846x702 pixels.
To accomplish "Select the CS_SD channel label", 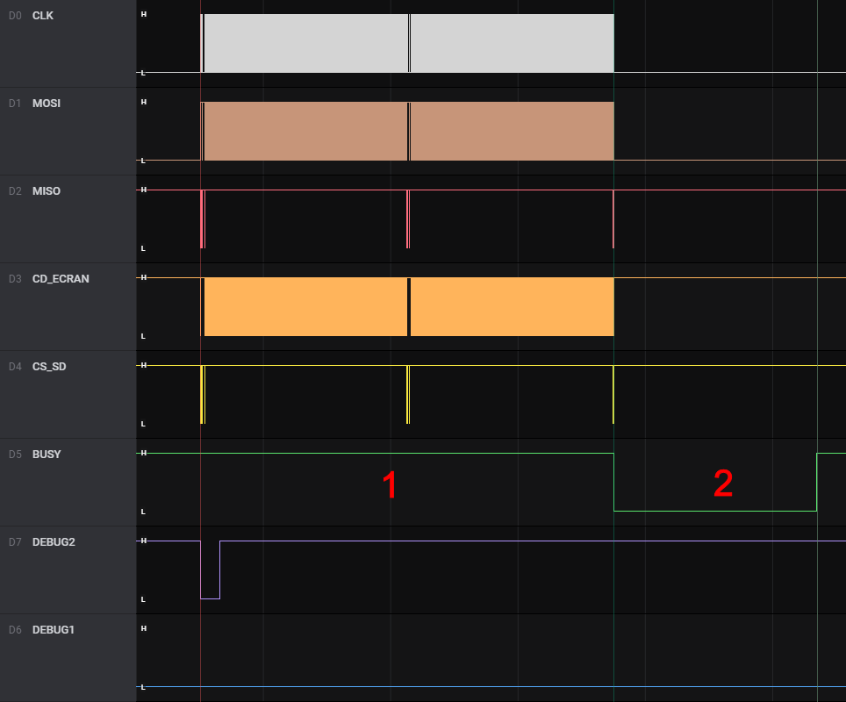I will pyautogui.click(x=48, y=367).
